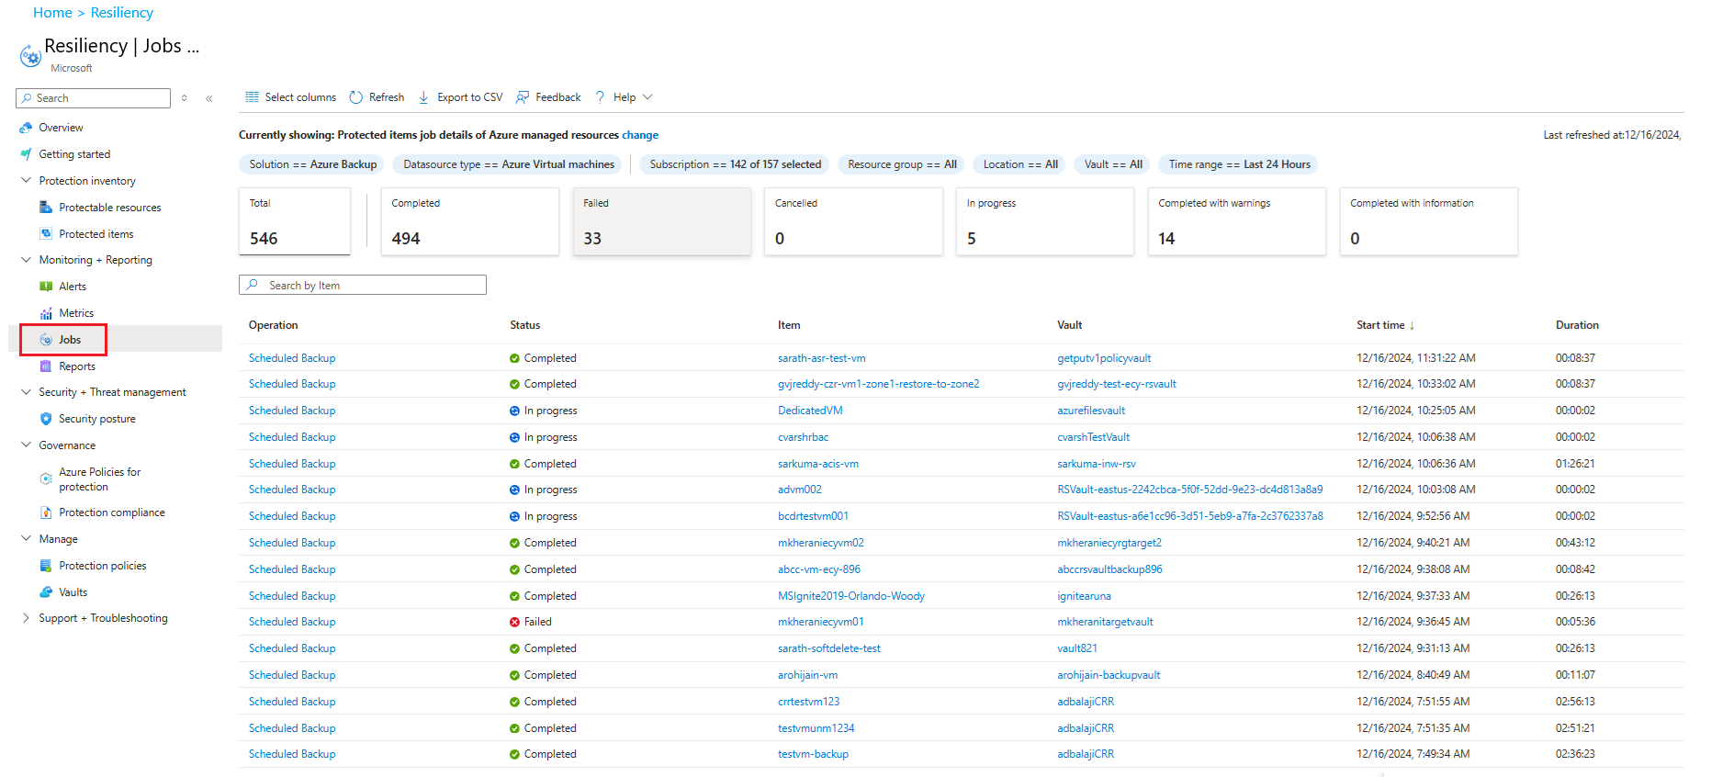Image resolution: width=1711 pixels, height=777 pixels.
Task: Sort by Start time column arrow
Action: click(x=1412, y=325)
